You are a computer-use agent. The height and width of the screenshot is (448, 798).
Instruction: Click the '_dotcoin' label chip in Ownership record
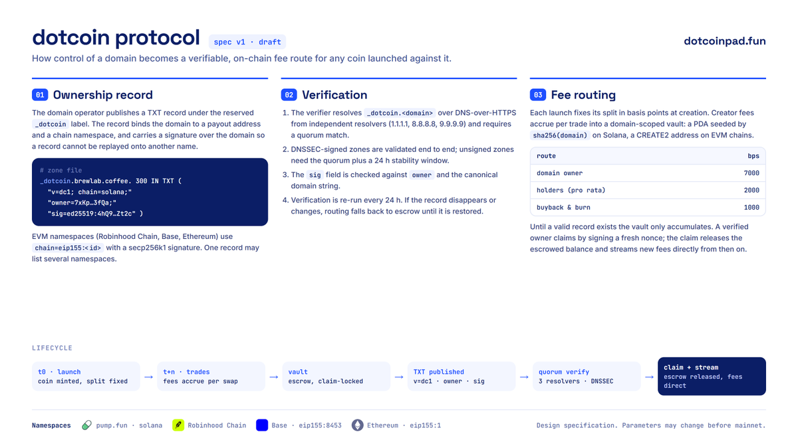click(50, 124)
